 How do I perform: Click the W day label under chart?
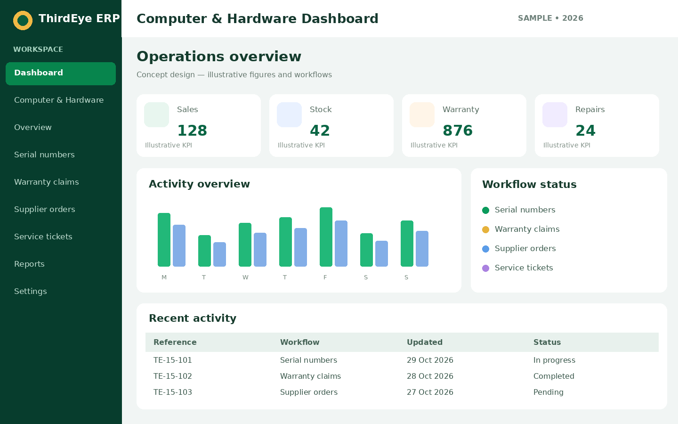245,277
